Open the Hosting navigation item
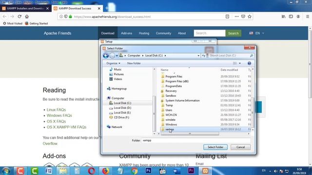Image resolution: width=312 pixels, height=175 pixels. 144,33
